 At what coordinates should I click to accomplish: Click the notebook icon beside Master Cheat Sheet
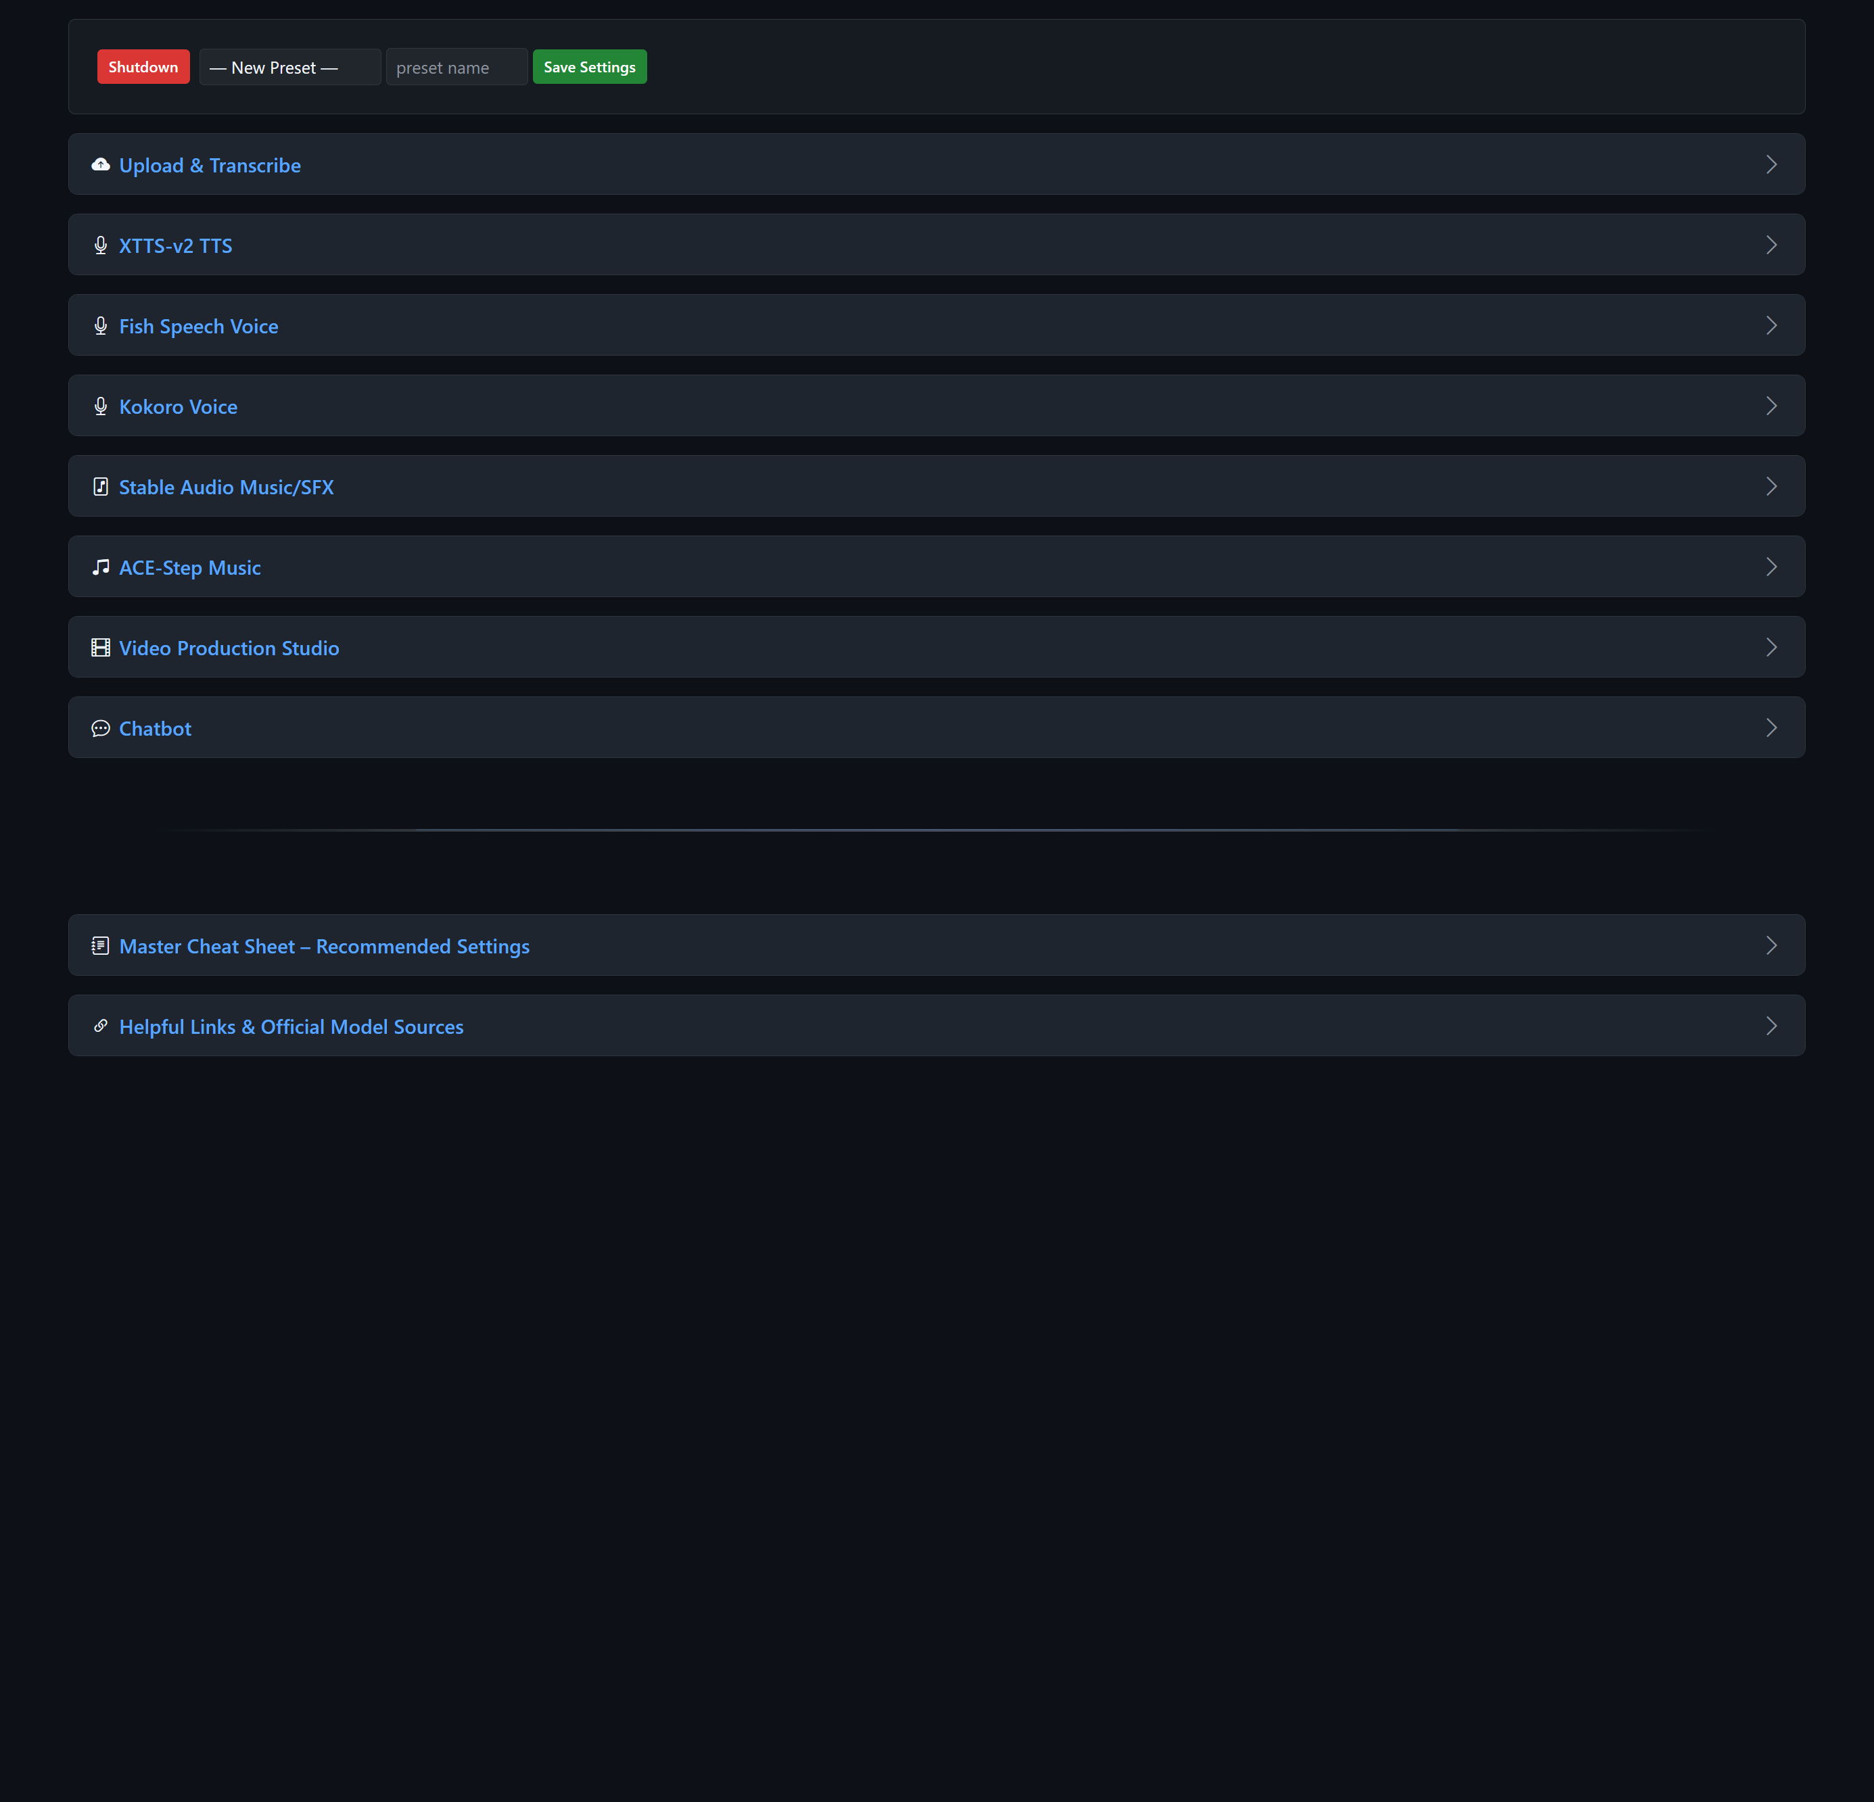tap(100, 945)
